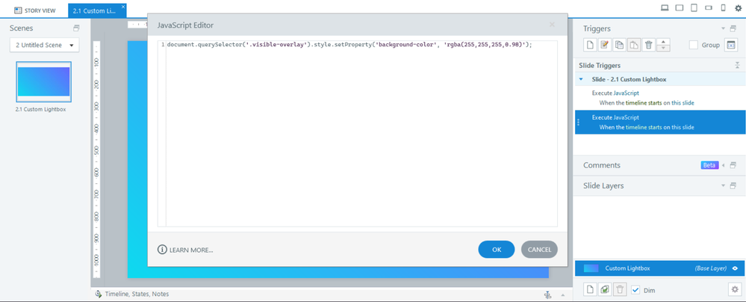Click the Learn More info icon

coord(162,250)
